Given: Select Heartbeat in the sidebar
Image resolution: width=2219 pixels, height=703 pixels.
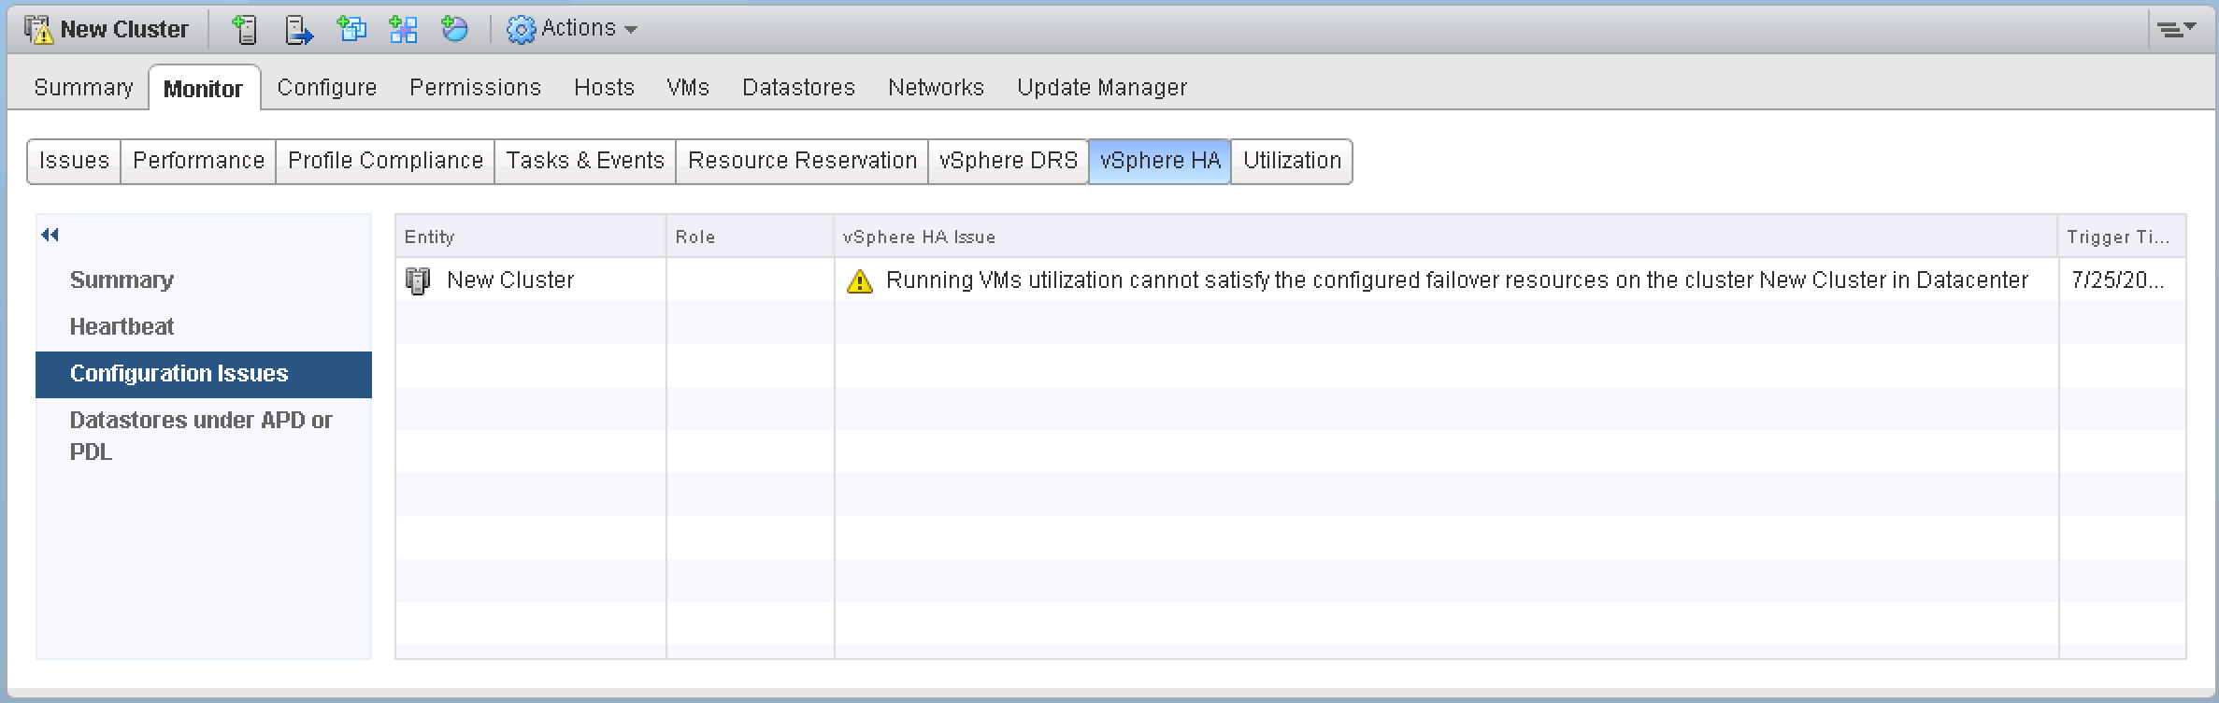Looking at the screenshot, I should 204,327.
